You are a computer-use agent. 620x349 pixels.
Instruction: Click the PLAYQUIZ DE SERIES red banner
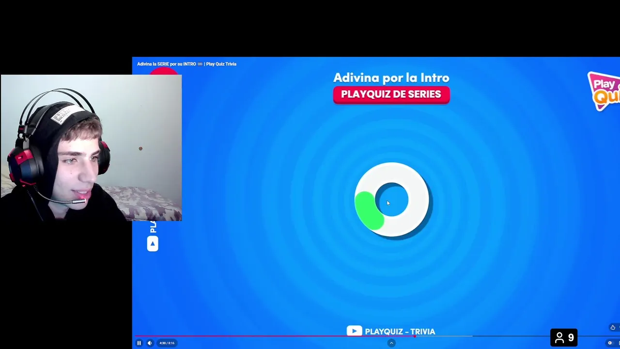[391, 95]
